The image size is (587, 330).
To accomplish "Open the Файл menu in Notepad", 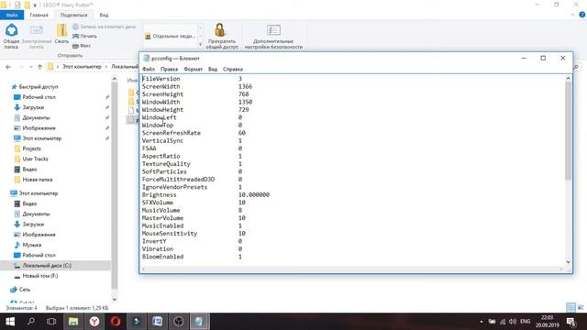I will (x=149, y=70).
